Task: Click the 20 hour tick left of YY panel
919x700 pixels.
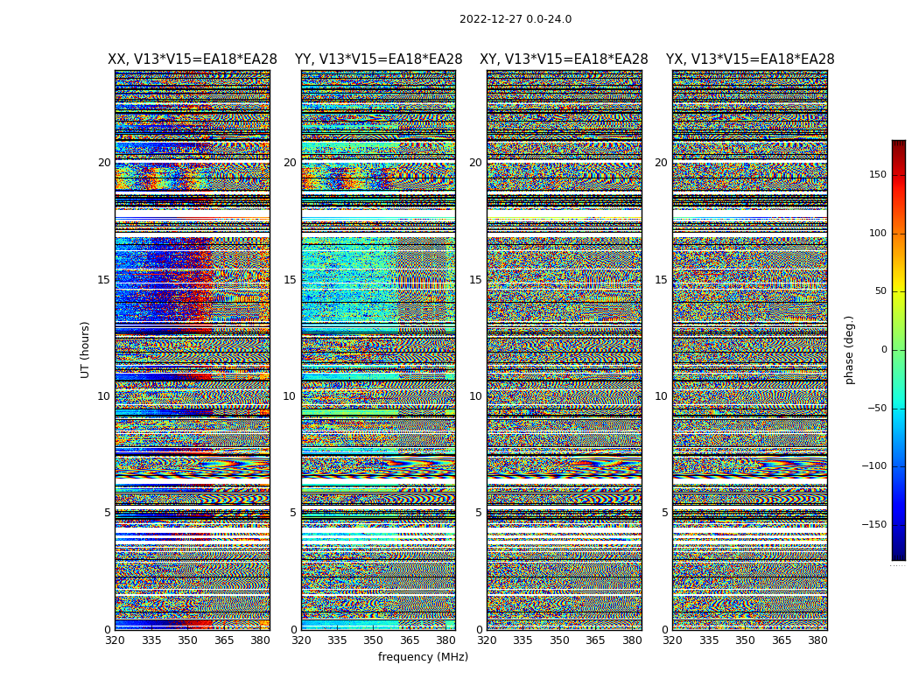Action: pyautogui.click(x=290, y=163)
